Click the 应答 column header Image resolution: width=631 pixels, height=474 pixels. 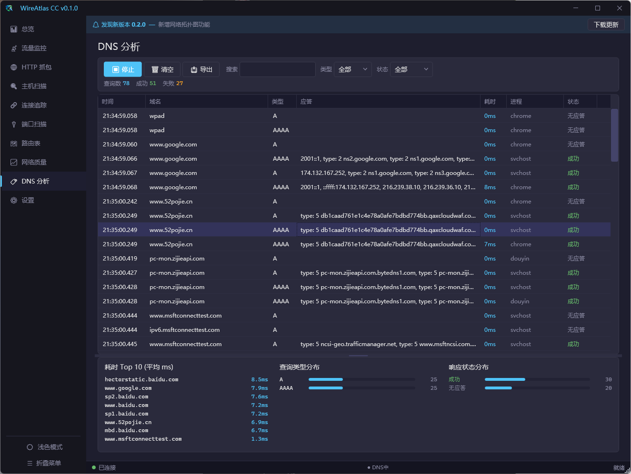click(x=388, y=101)
